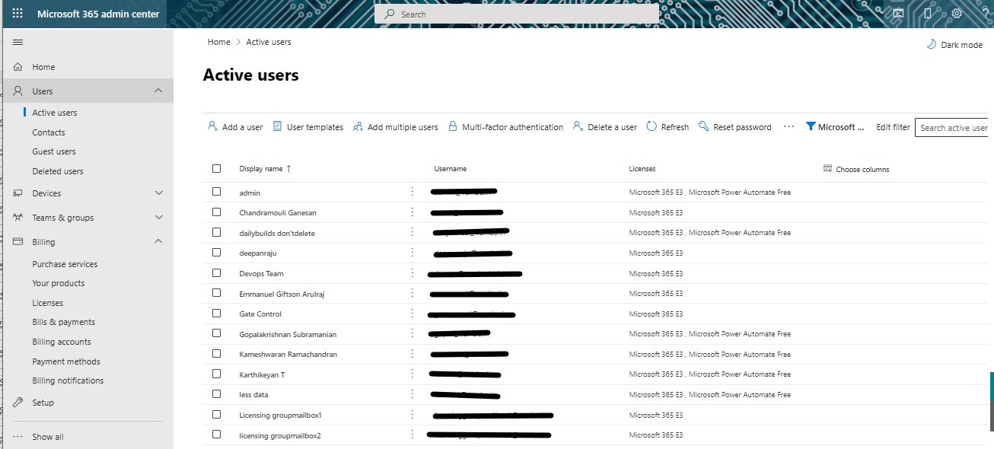The image size is (994, 449).
Task: Collapse the Billing section chevron
Action: click(158, 241)
